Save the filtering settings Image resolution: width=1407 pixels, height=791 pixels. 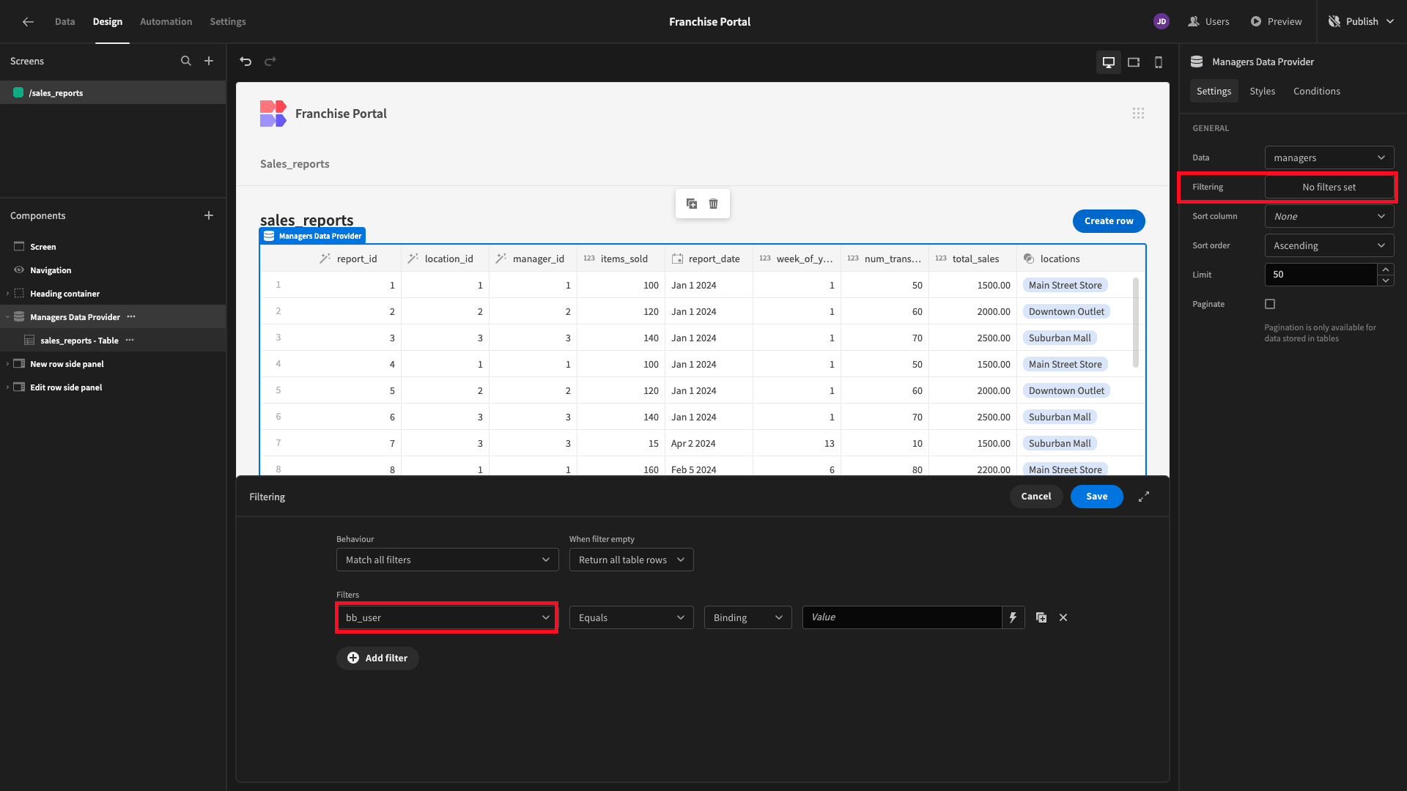tap(1097, 497)
